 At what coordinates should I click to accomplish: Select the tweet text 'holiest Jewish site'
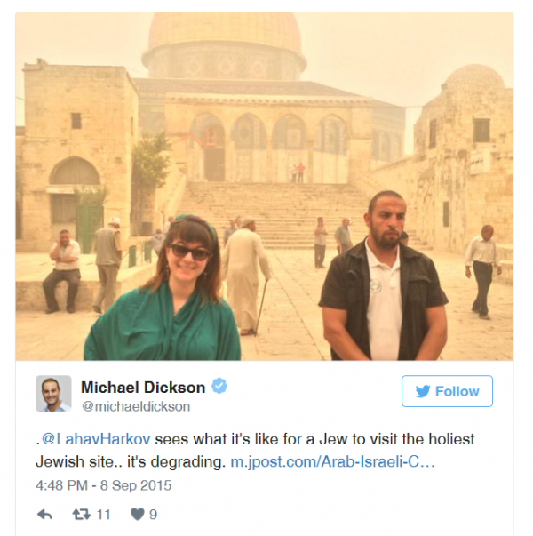point(255,450)
